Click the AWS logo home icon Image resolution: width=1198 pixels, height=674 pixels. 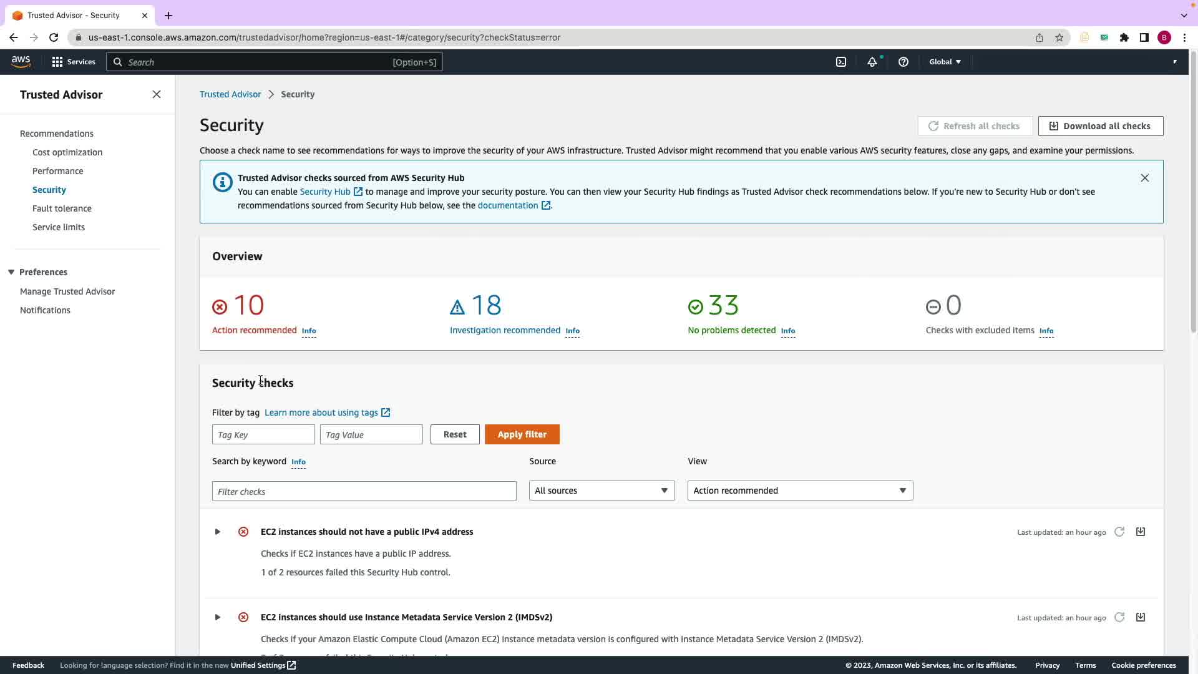21,61
